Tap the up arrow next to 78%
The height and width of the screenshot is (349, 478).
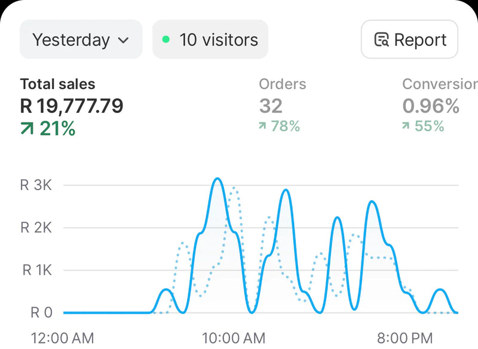pyautogui.click(x=263, y=126)
